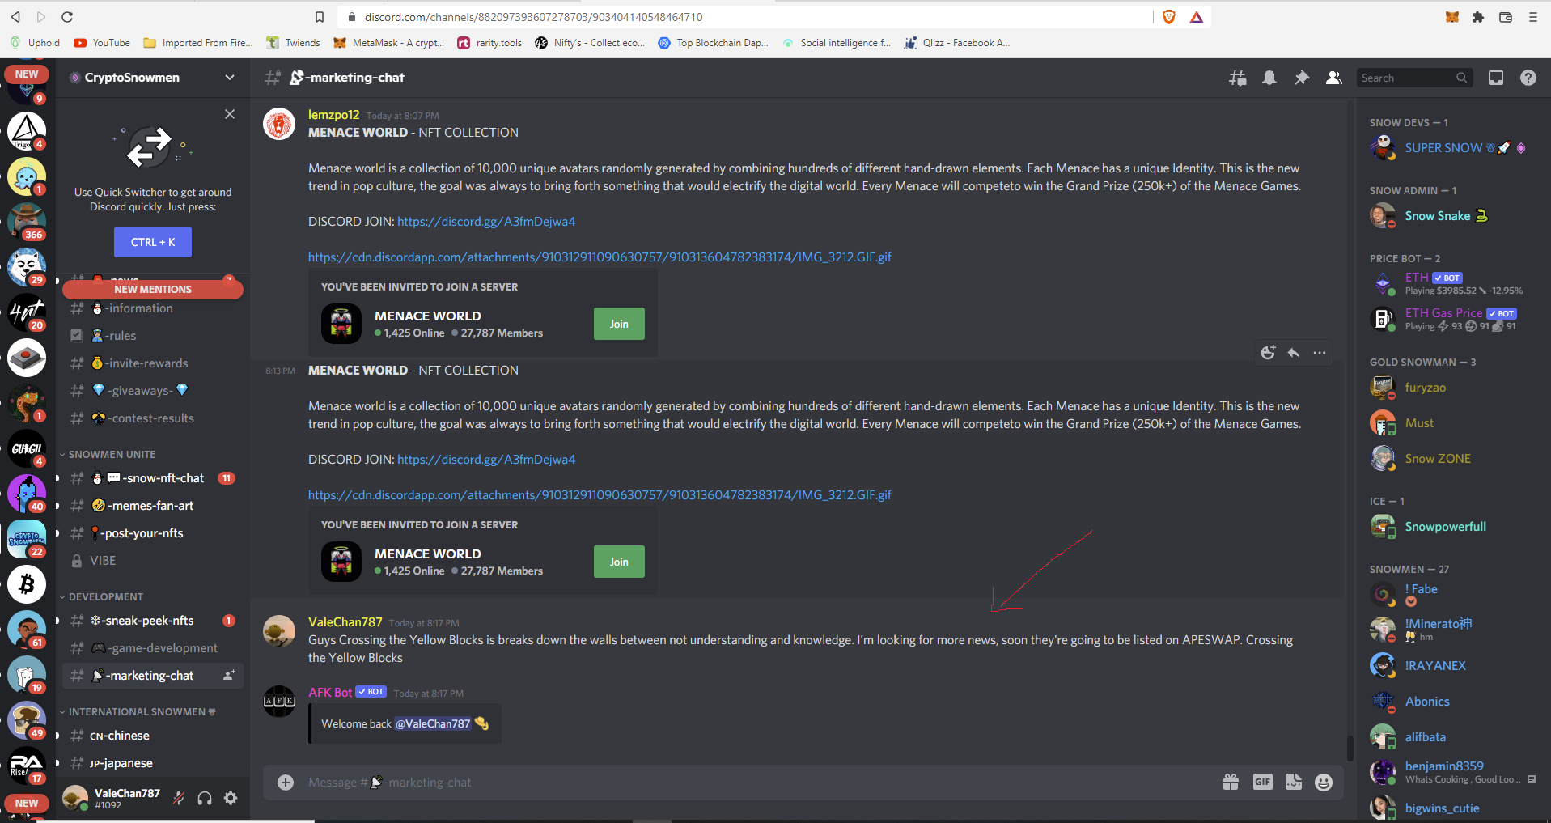1551x823 pixels.
Task: Show pinned messages pin icon
Action: pyautogui.click(x=1302, y=78)
